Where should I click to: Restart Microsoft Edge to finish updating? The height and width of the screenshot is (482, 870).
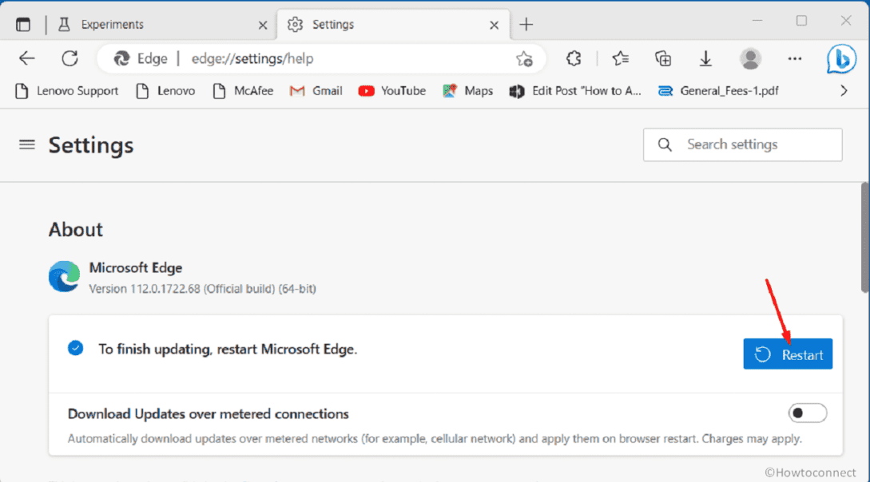(x=788, y=354)
